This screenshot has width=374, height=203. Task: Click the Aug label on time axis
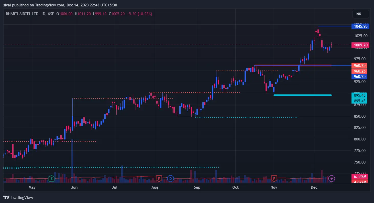point(155,187)
